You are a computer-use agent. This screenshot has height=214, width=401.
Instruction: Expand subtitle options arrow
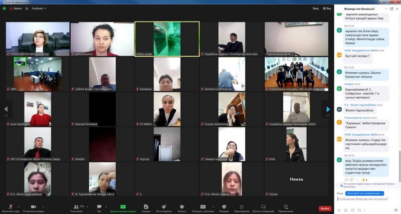point(214,206)
